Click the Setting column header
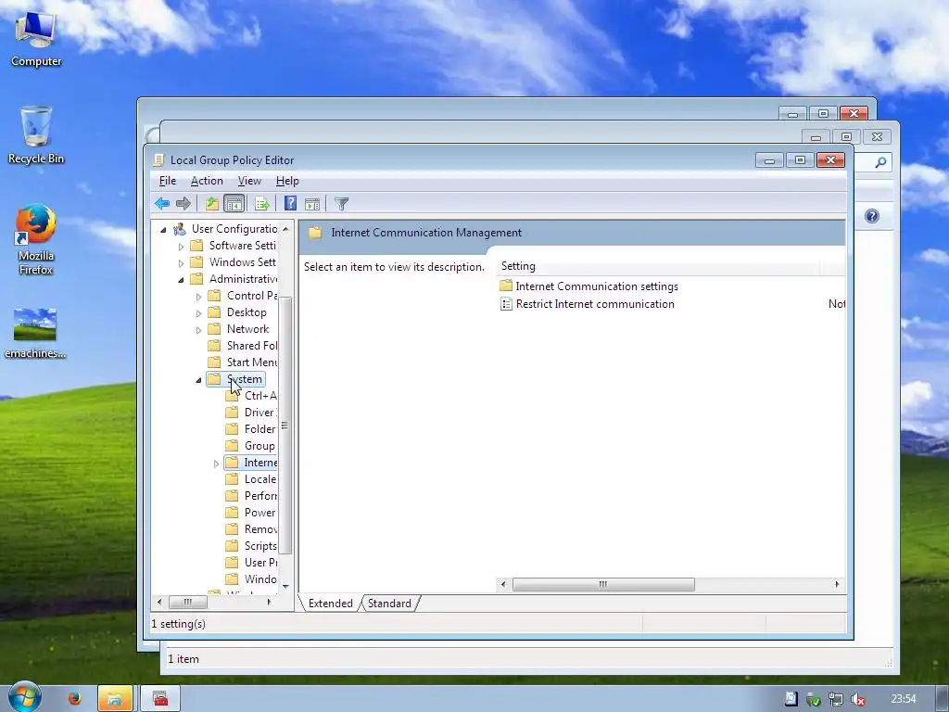 [658, 266]
